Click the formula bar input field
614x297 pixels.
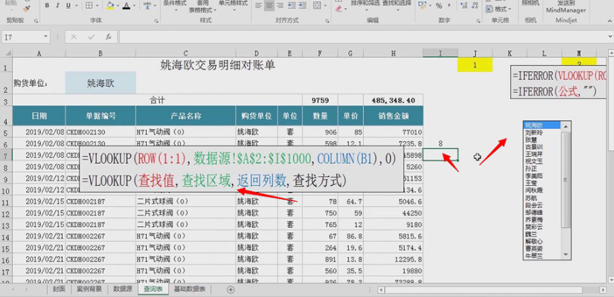362,37
